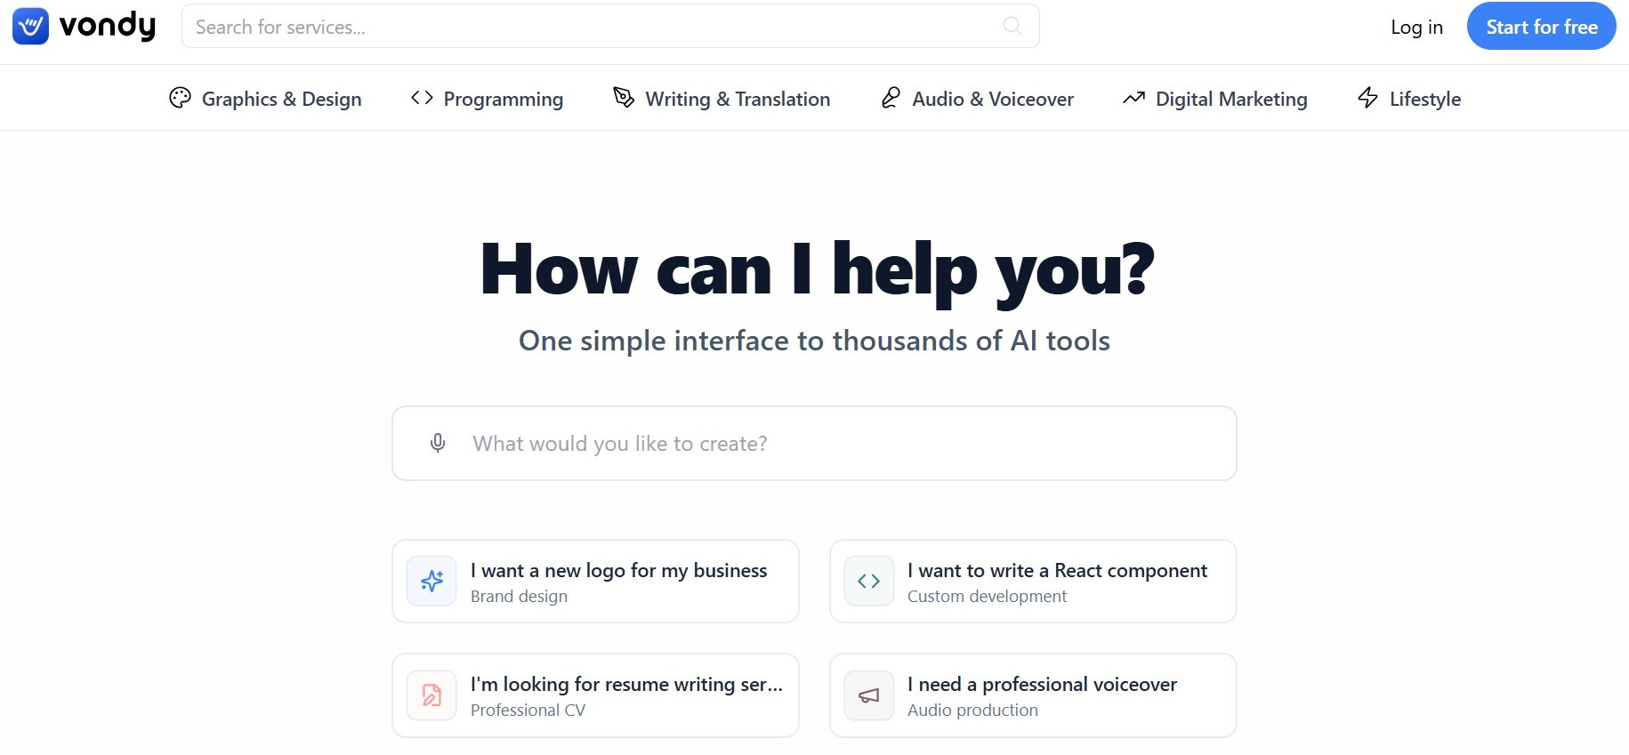Click the code brackets icon next to Programming
The image size is (1629, 755).
[421, 98]
